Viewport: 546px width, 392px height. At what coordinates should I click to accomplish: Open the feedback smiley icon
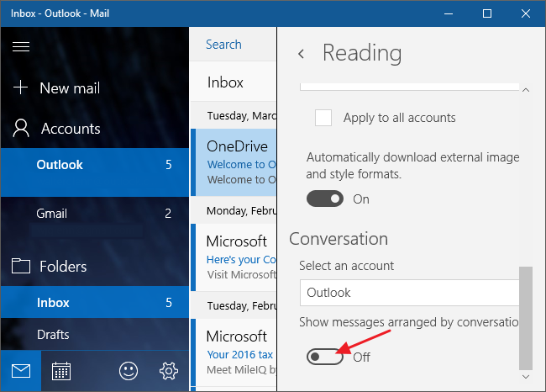129,371
